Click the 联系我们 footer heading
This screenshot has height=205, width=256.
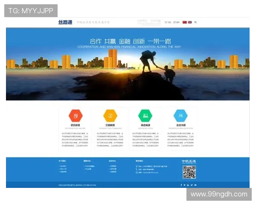(139, 161)
